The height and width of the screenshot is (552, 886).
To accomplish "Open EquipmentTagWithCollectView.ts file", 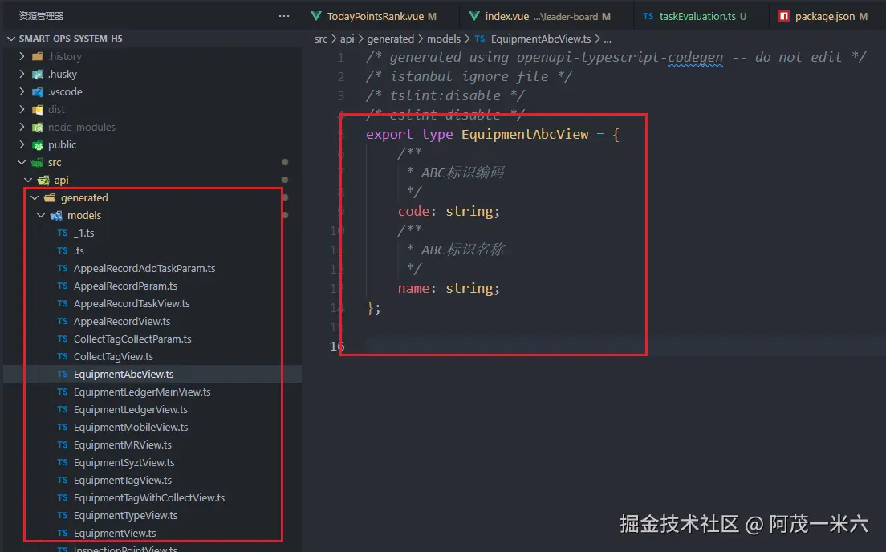I will 149,497.
